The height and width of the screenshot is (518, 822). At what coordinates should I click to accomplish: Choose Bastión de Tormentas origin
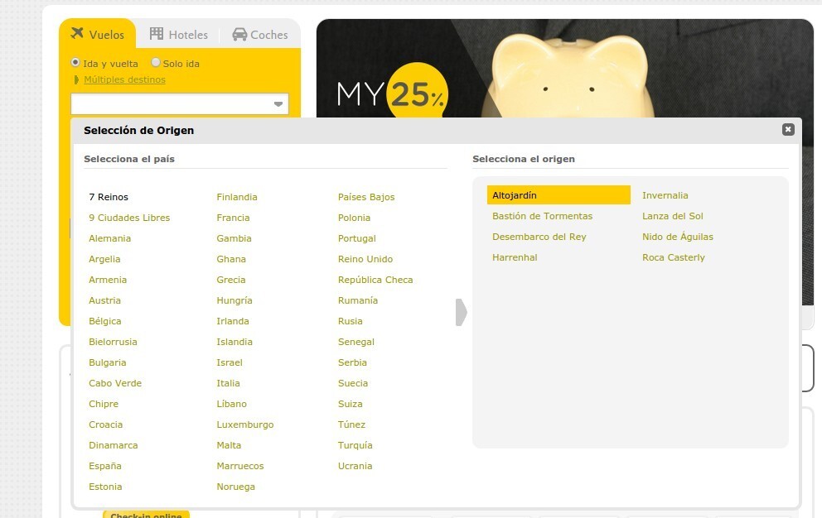coord(542,216)
